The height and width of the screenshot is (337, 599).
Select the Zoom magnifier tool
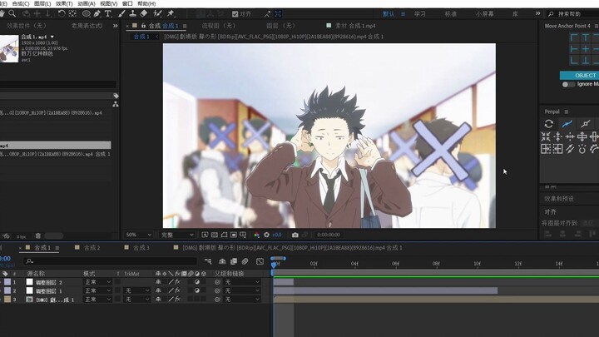click(12, 14)
